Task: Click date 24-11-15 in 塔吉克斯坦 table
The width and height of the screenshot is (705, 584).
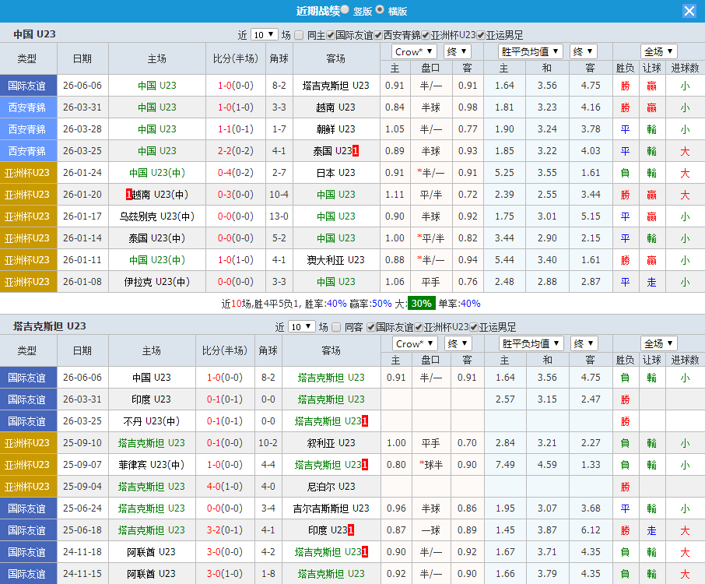Action: (82, 574)
